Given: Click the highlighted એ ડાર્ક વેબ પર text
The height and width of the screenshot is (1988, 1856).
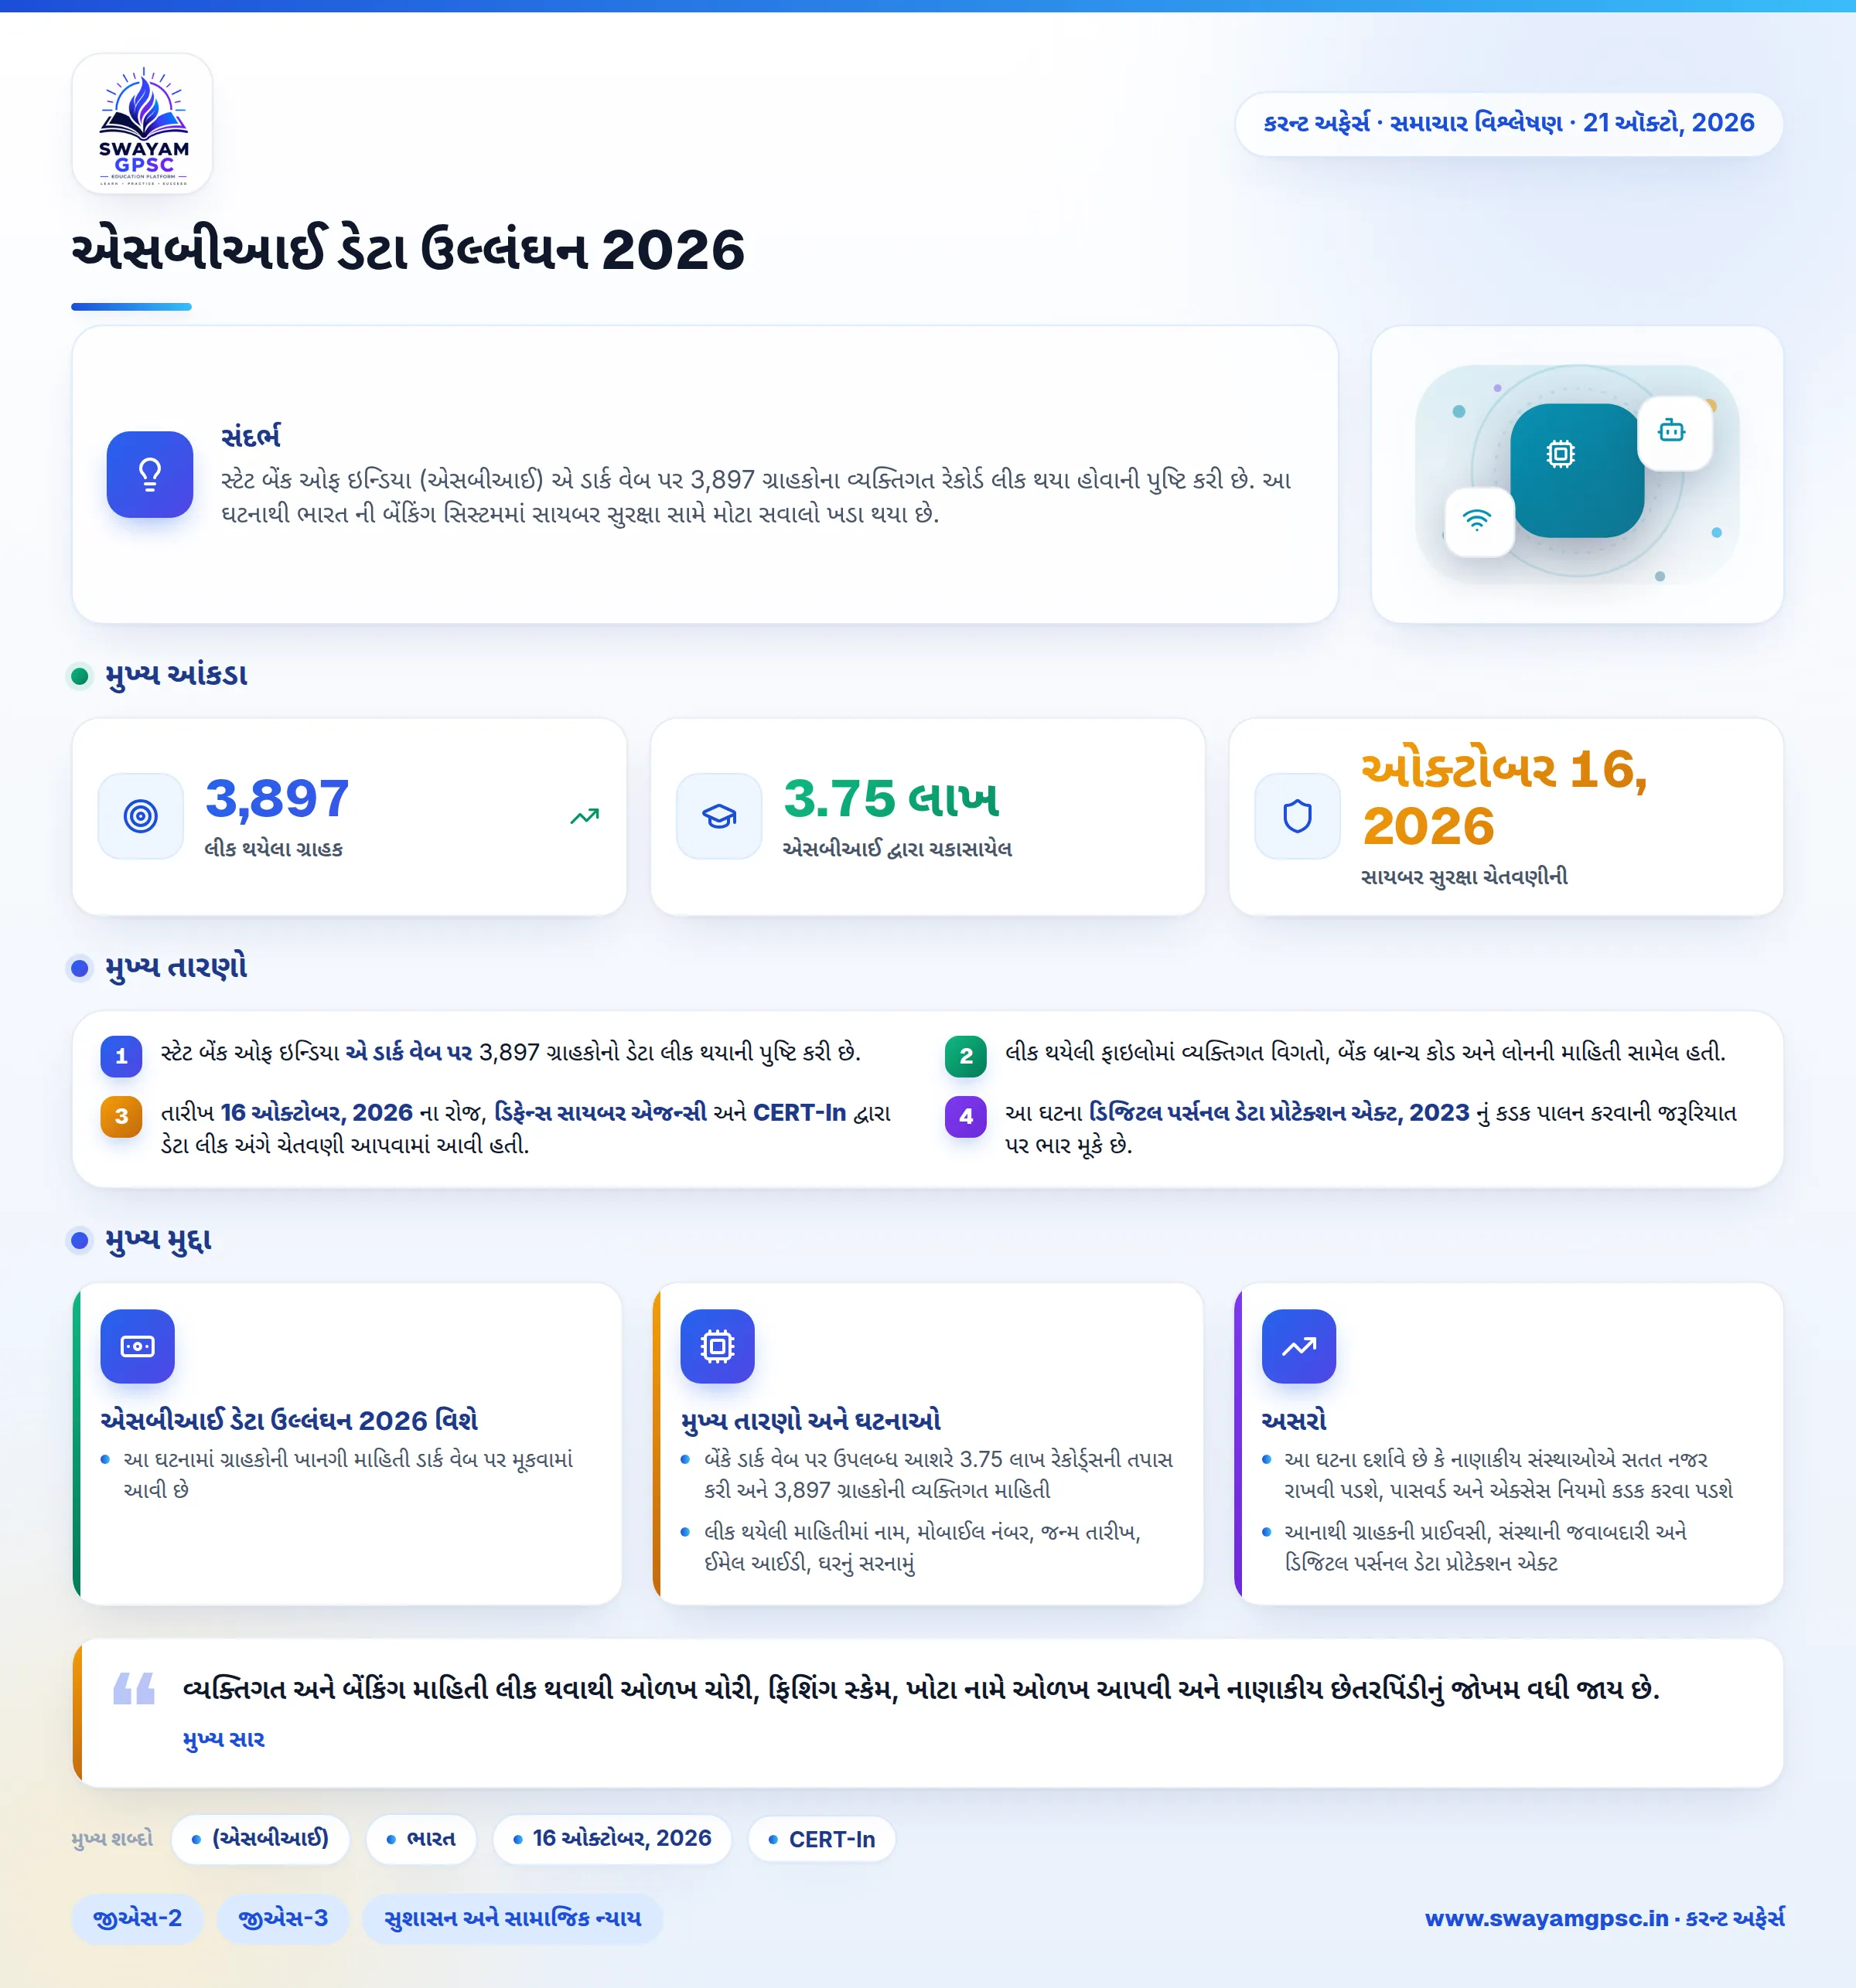Looking at the screenshot, I should pos(408,1052).
